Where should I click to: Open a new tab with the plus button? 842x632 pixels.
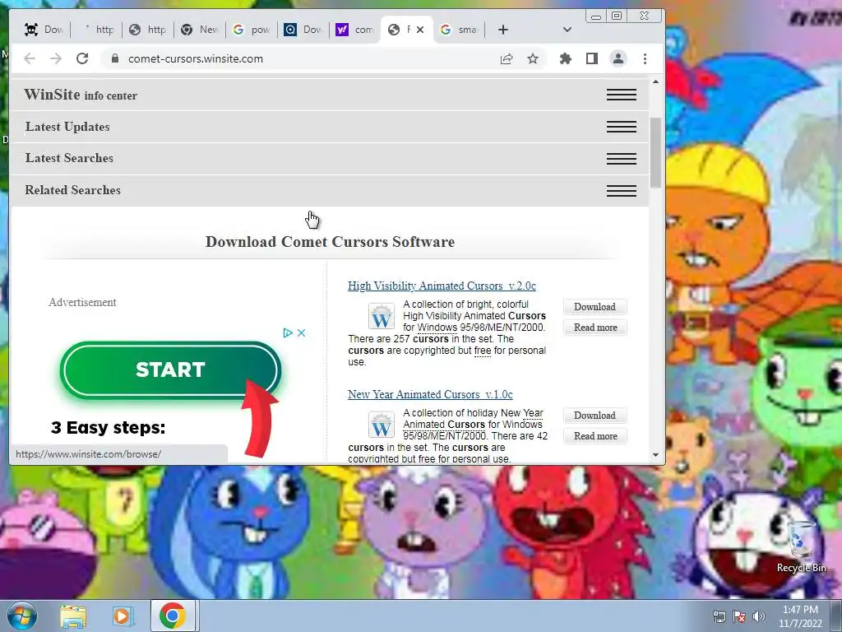(x=502, y=30)
